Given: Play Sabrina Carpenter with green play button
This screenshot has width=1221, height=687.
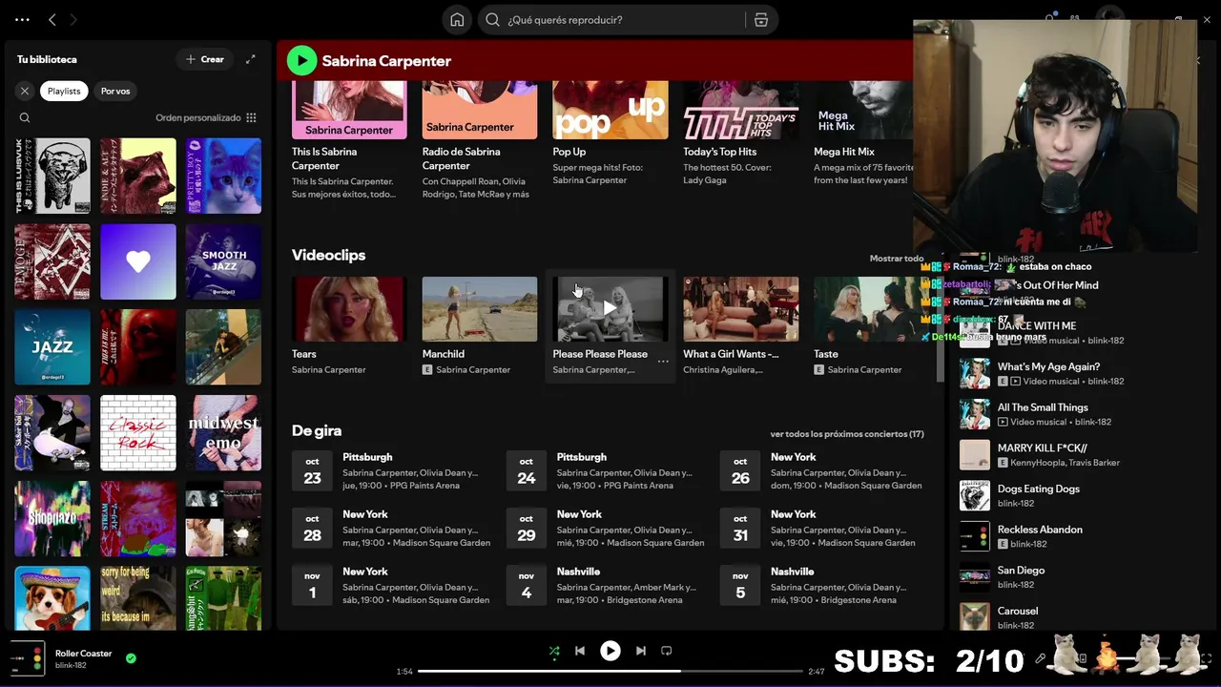Looking at the screenshot, I should click(301, 60).
